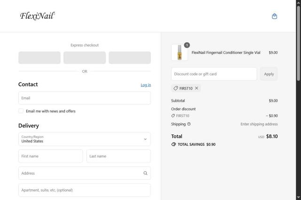Focus the Email input field
The height and width of the screenshot is (200, 301).
click(85, 98)
